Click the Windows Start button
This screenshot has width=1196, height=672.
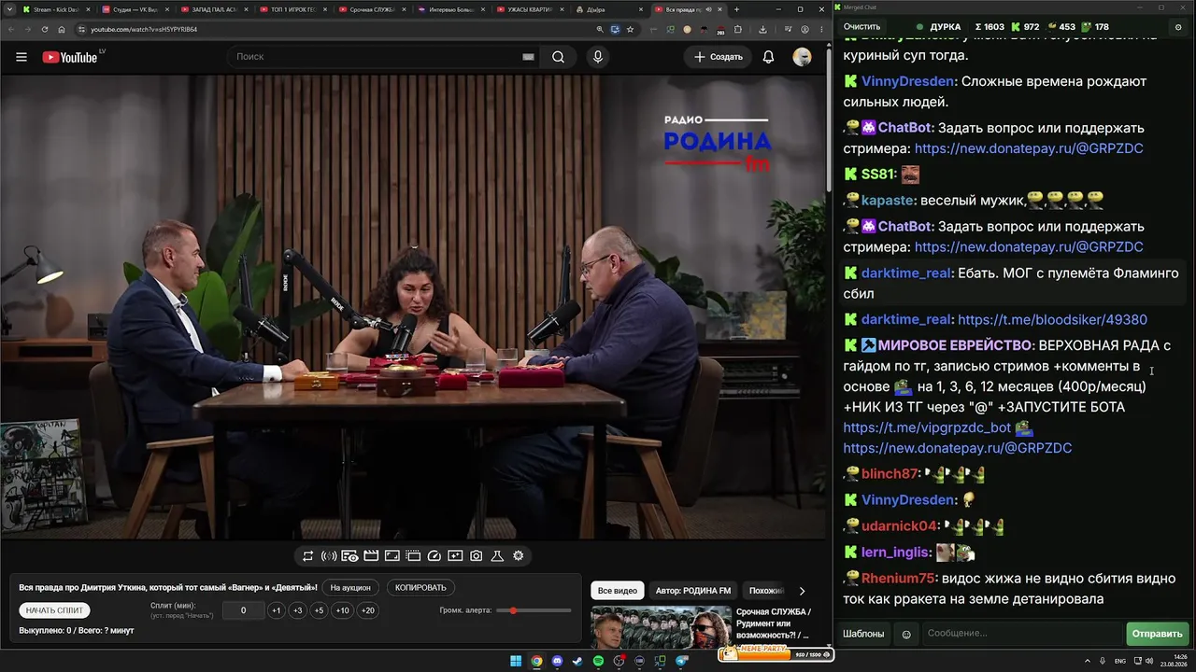tap(516, 661)
